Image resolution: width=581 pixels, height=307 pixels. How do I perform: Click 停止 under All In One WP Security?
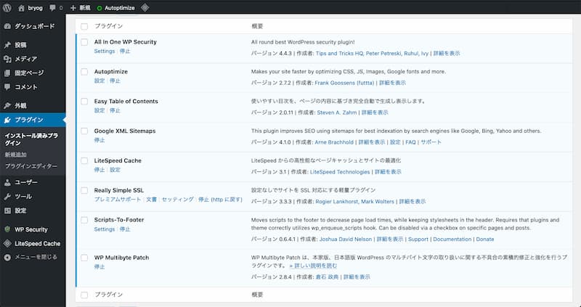[x=125, y=51]
